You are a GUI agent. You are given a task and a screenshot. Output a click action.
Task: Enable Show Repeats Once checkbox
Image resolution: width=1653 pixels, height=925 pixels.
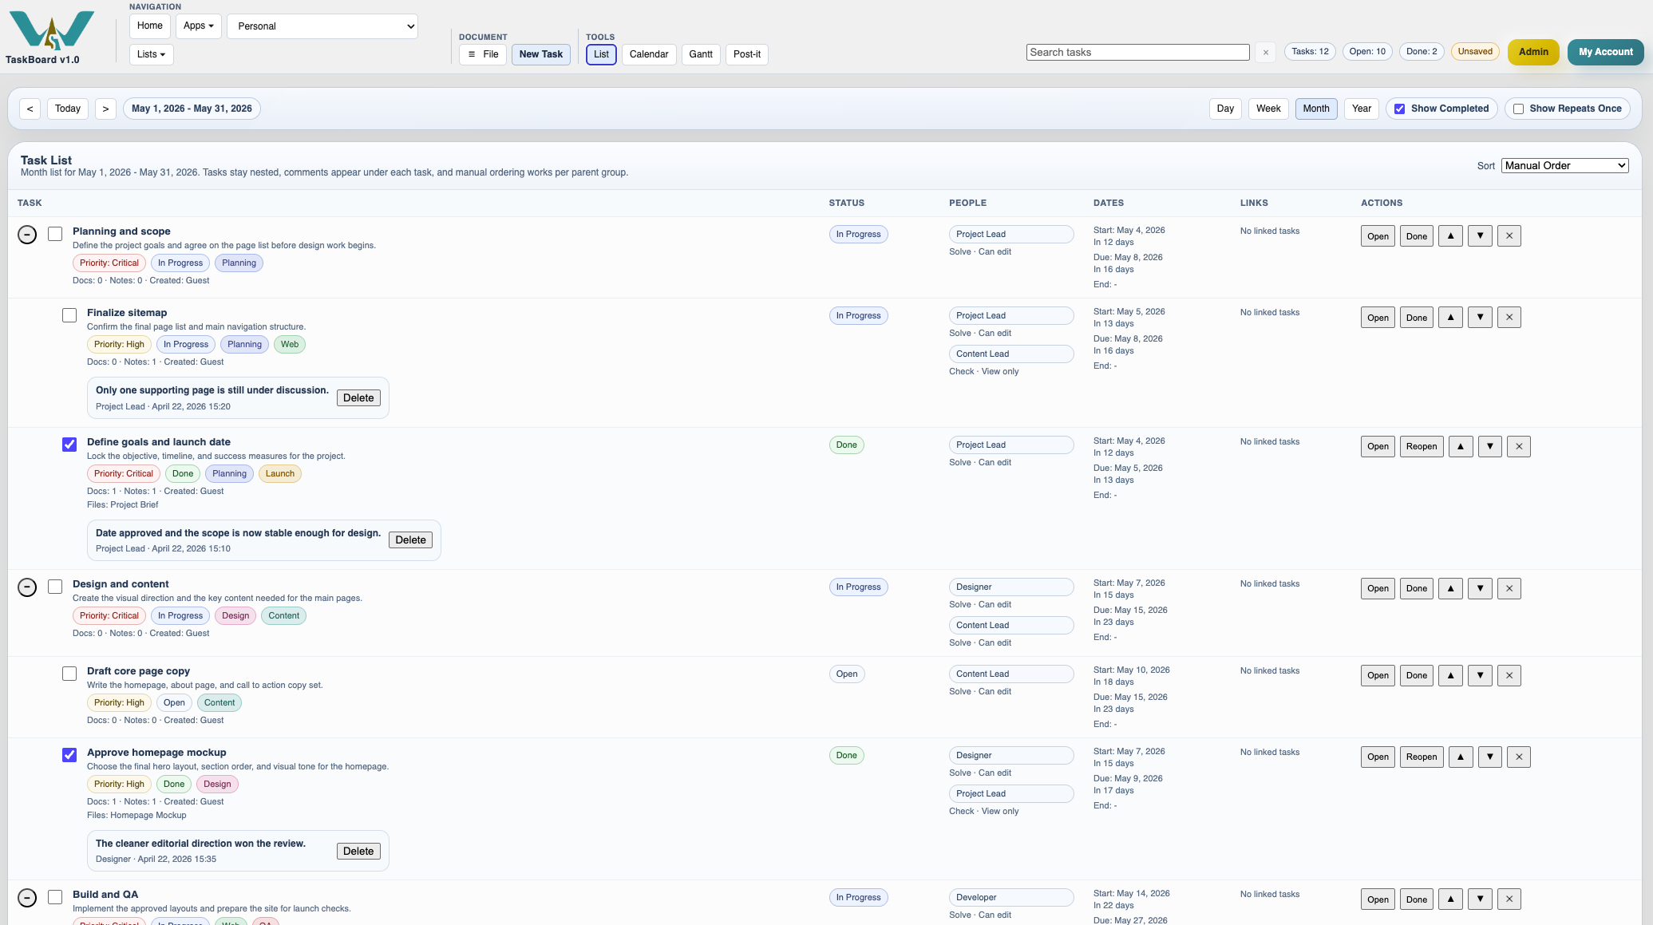coord(1518,109)
